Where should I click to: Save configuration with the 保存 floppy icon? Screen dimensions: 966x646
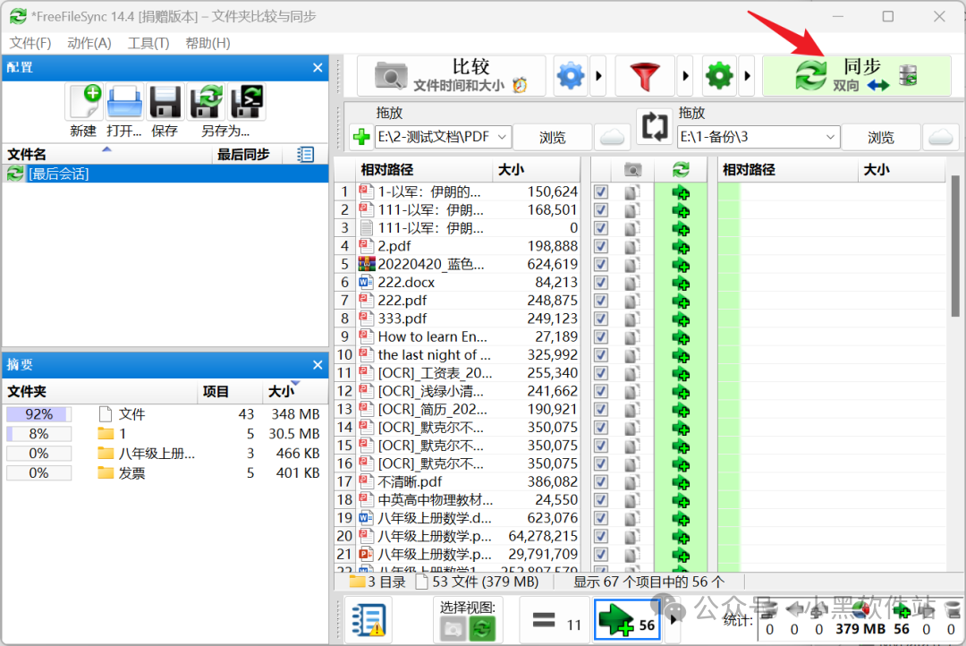[x=165, y=102]
